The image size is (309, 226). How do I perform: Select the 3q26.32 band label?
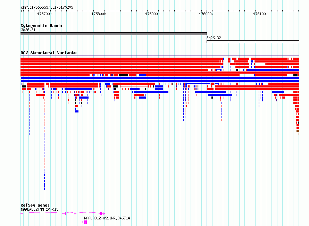coord(214,38)
